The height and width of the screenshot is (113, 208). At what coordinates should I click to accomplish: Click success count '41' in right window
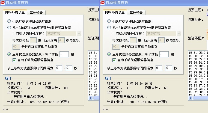(x=128, y=88)
